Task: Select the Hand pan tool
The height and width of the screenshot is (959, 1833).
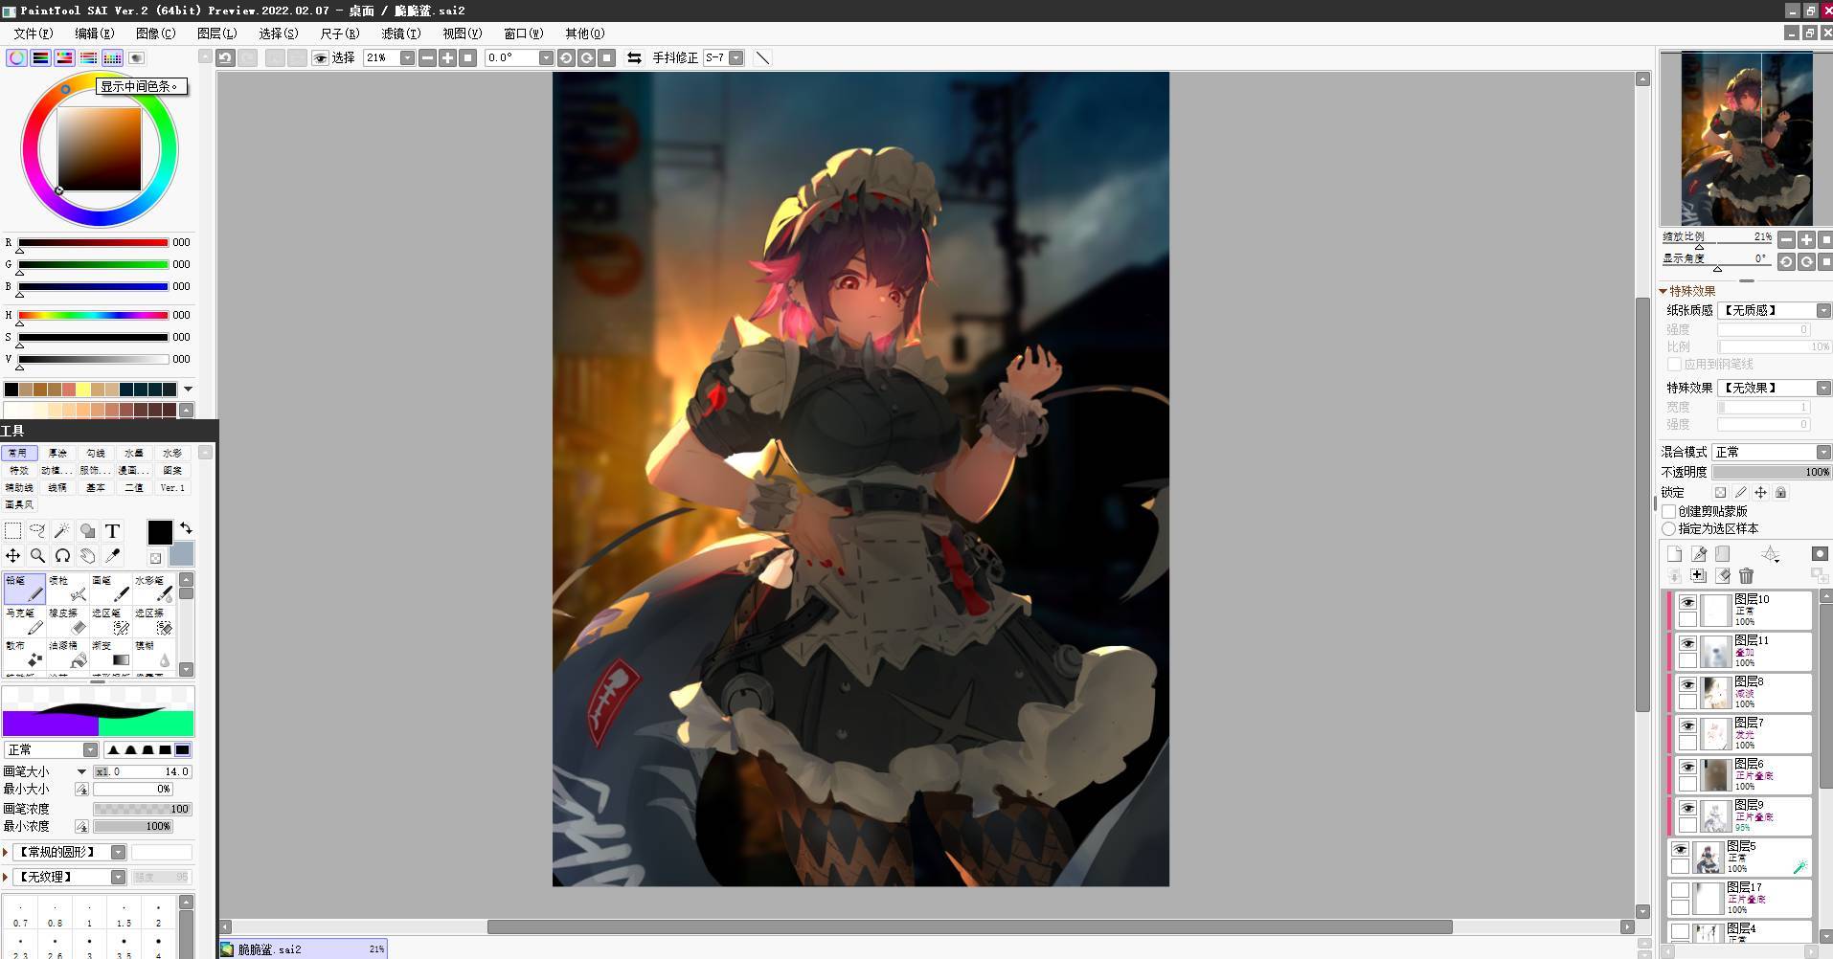Action: pos(87,555)
